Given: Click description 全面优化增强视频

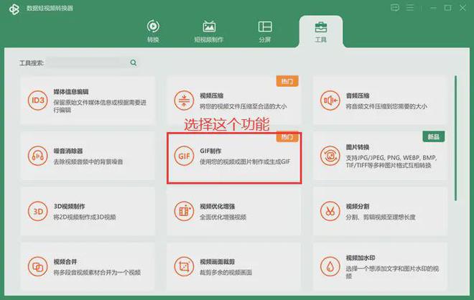Looking at the screenshot, I should 223,217.
